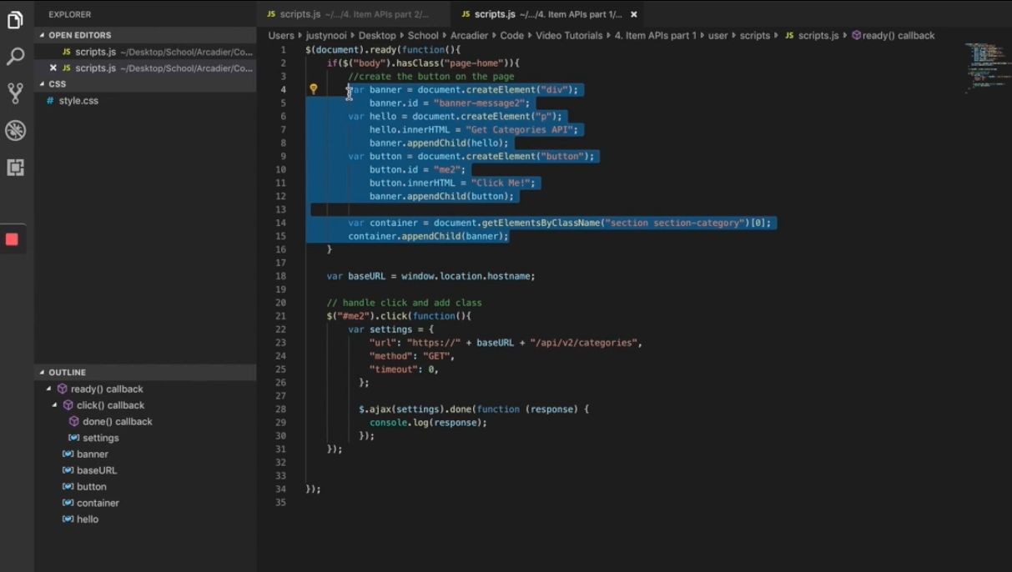Screen dimensions: 1012x572
Task: Close second scripts.js in Open Editors list
Action: (53, 68)
